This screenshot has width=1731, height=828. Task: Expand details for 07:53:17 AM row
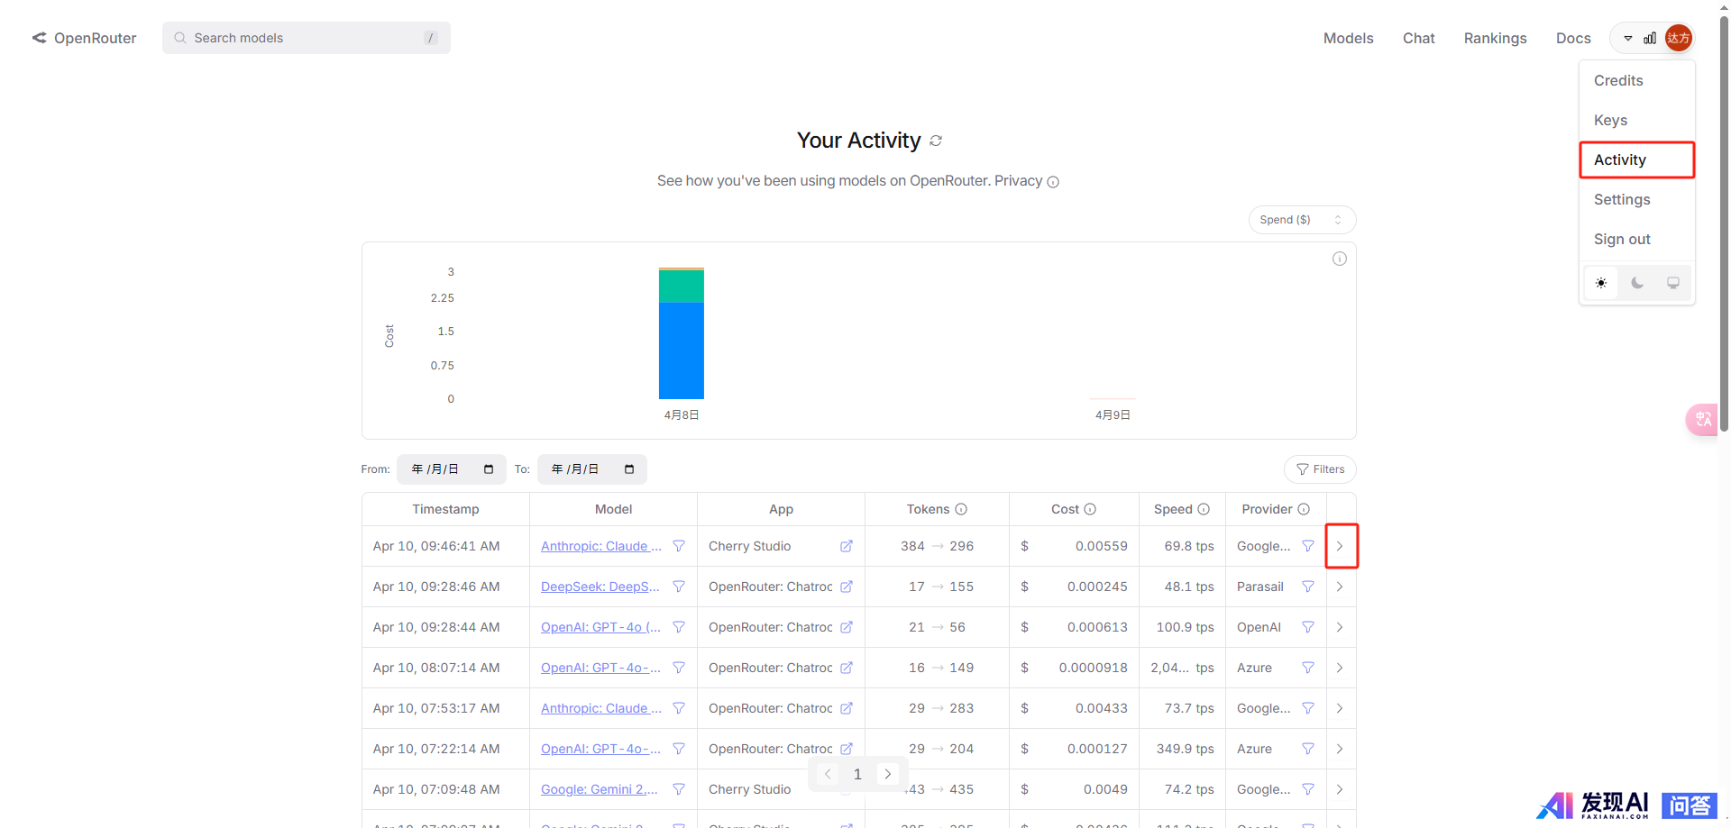(x=1340, y=708)
